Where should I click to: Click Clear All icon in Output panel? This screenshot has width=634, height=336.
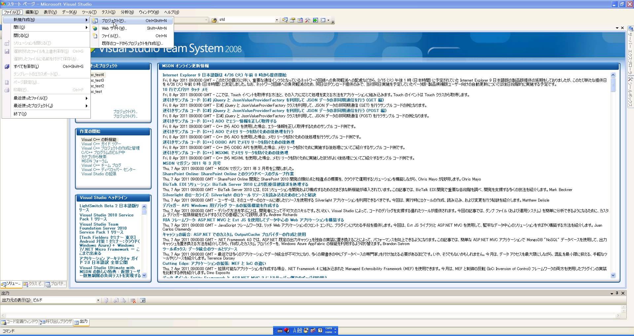pyautogui.click(x=133, y=300)
